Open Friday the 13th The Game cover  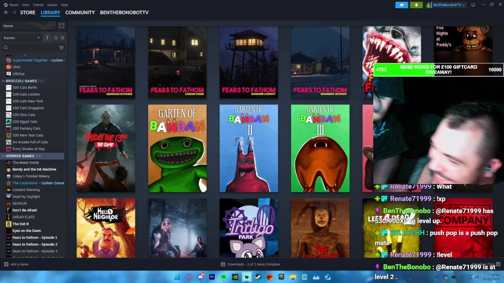[106, 148]
